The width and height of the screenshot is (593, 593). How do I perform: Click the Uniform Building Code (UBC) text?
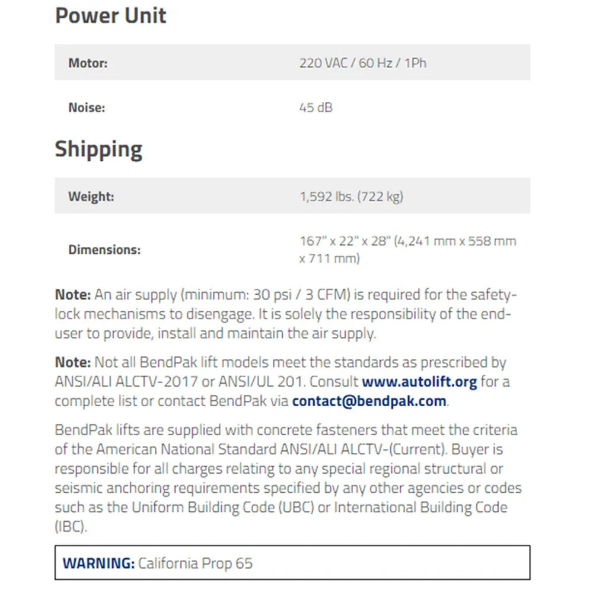coord(223,507)
